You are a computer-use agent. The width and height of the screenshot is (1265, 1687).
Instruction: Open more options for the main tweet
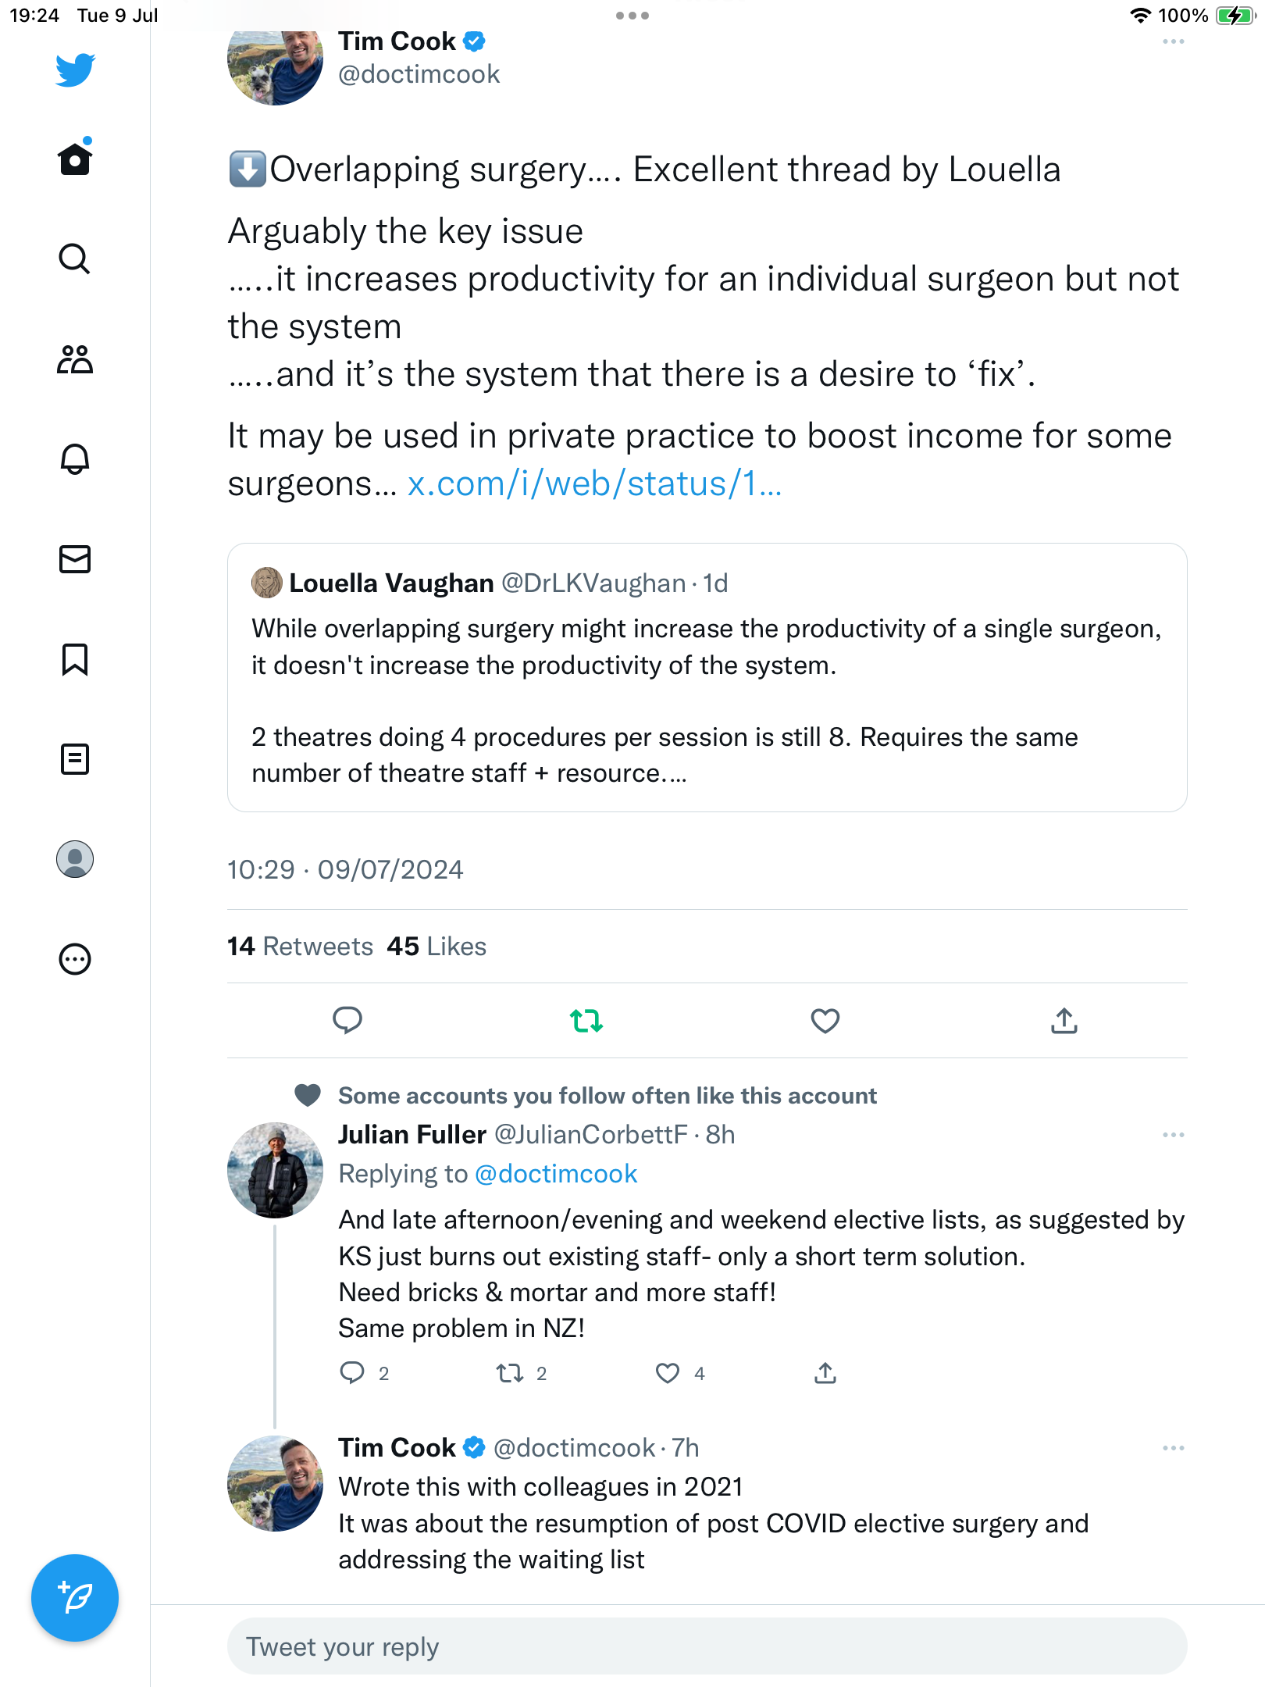[x=1173, y=42]
